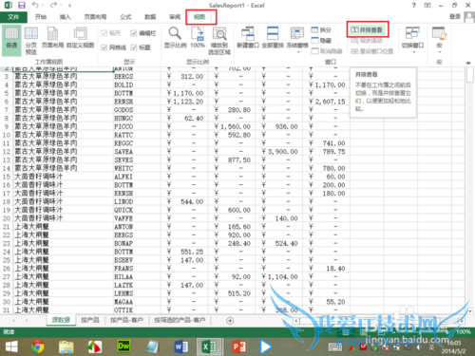This screenshot has width=475, height=356.
Task: Click the Sign in (登录) link
Action: 455,16
